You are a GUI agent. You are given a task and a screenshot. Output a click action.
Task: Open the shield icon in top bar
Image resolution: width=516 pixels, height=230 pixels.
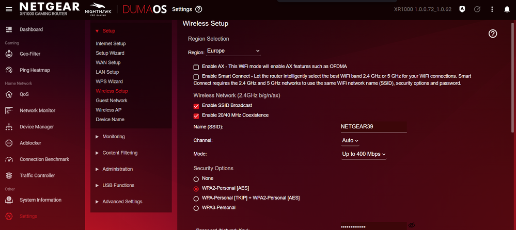[462, 9]
